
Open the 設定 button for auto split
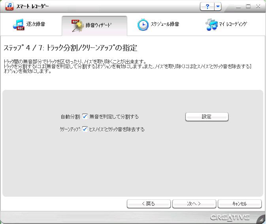pyautogui.click(x=207, y=117)
